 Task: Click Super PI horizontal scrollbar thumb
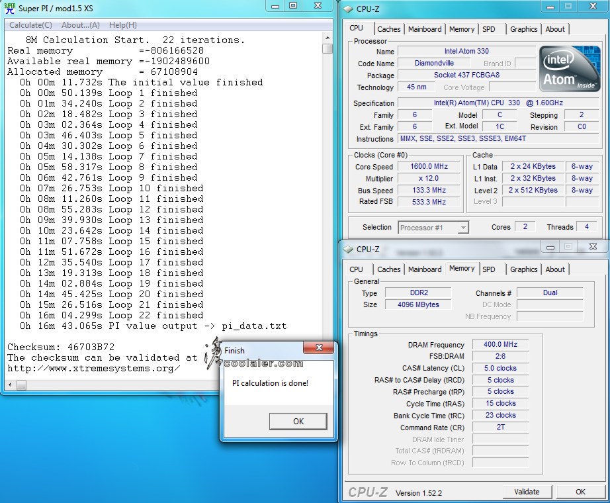[x=21, y=385]
